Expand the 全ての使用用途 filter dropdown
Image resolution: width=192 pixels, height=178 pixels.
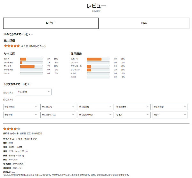click(x=95, y=115)
